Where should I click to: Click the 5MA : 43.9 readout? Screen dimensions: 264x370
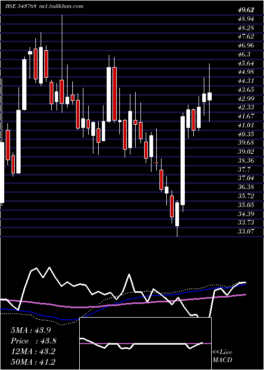(x=31, y=330)
